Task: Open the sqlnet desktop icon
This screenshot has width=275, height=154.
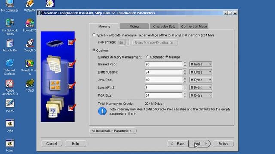Action: 9,106
